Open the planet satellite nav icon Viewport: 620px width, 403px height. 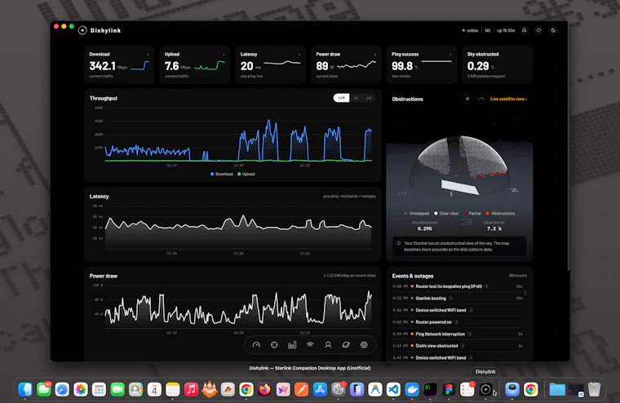point(346,345)
